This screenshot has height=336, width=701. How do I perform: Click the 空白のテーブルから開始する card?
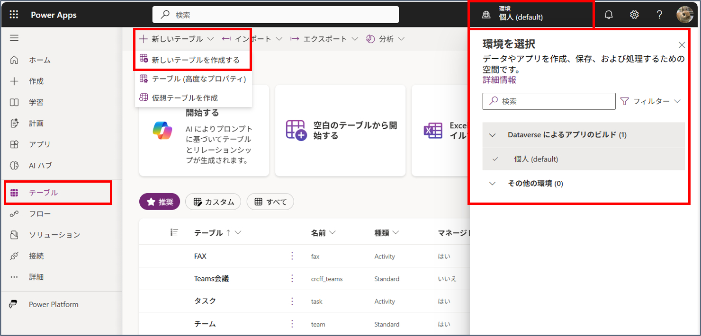340,131
